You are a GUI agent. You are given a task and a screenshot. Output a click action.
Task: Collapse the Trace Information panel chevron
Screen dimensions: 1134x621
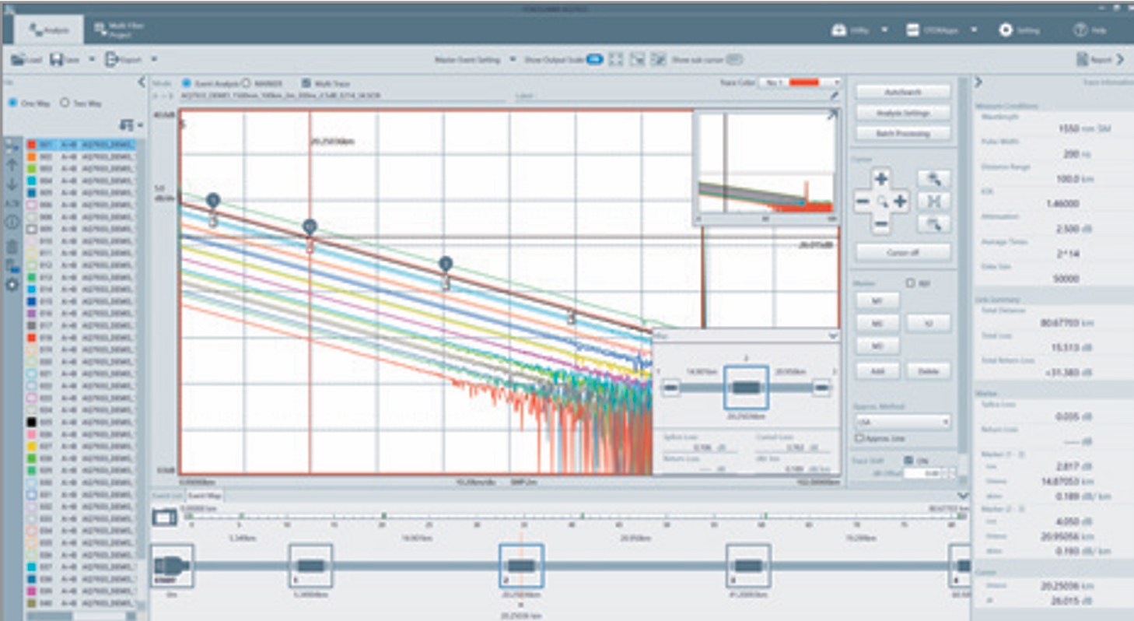(x=978, y=82)
